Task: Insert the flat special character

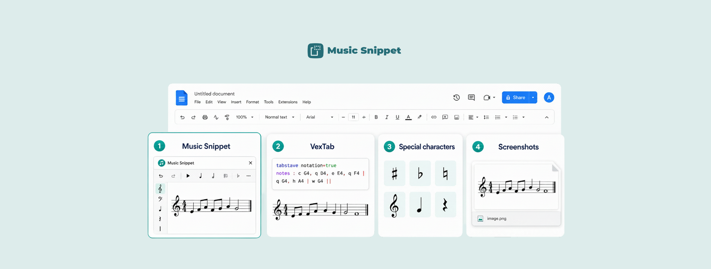Action: pos(420,174)
